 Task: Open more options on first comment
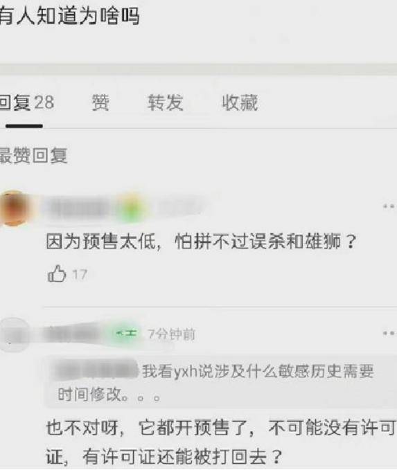[x=389, y=206]
